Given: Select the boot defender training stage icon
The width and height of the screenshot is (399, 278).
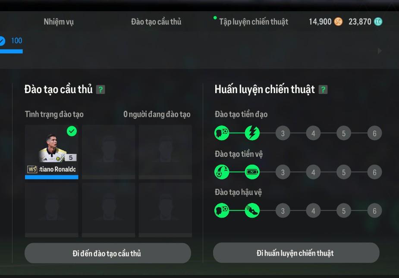Looking at the screenshot, I should pos(252,211).
